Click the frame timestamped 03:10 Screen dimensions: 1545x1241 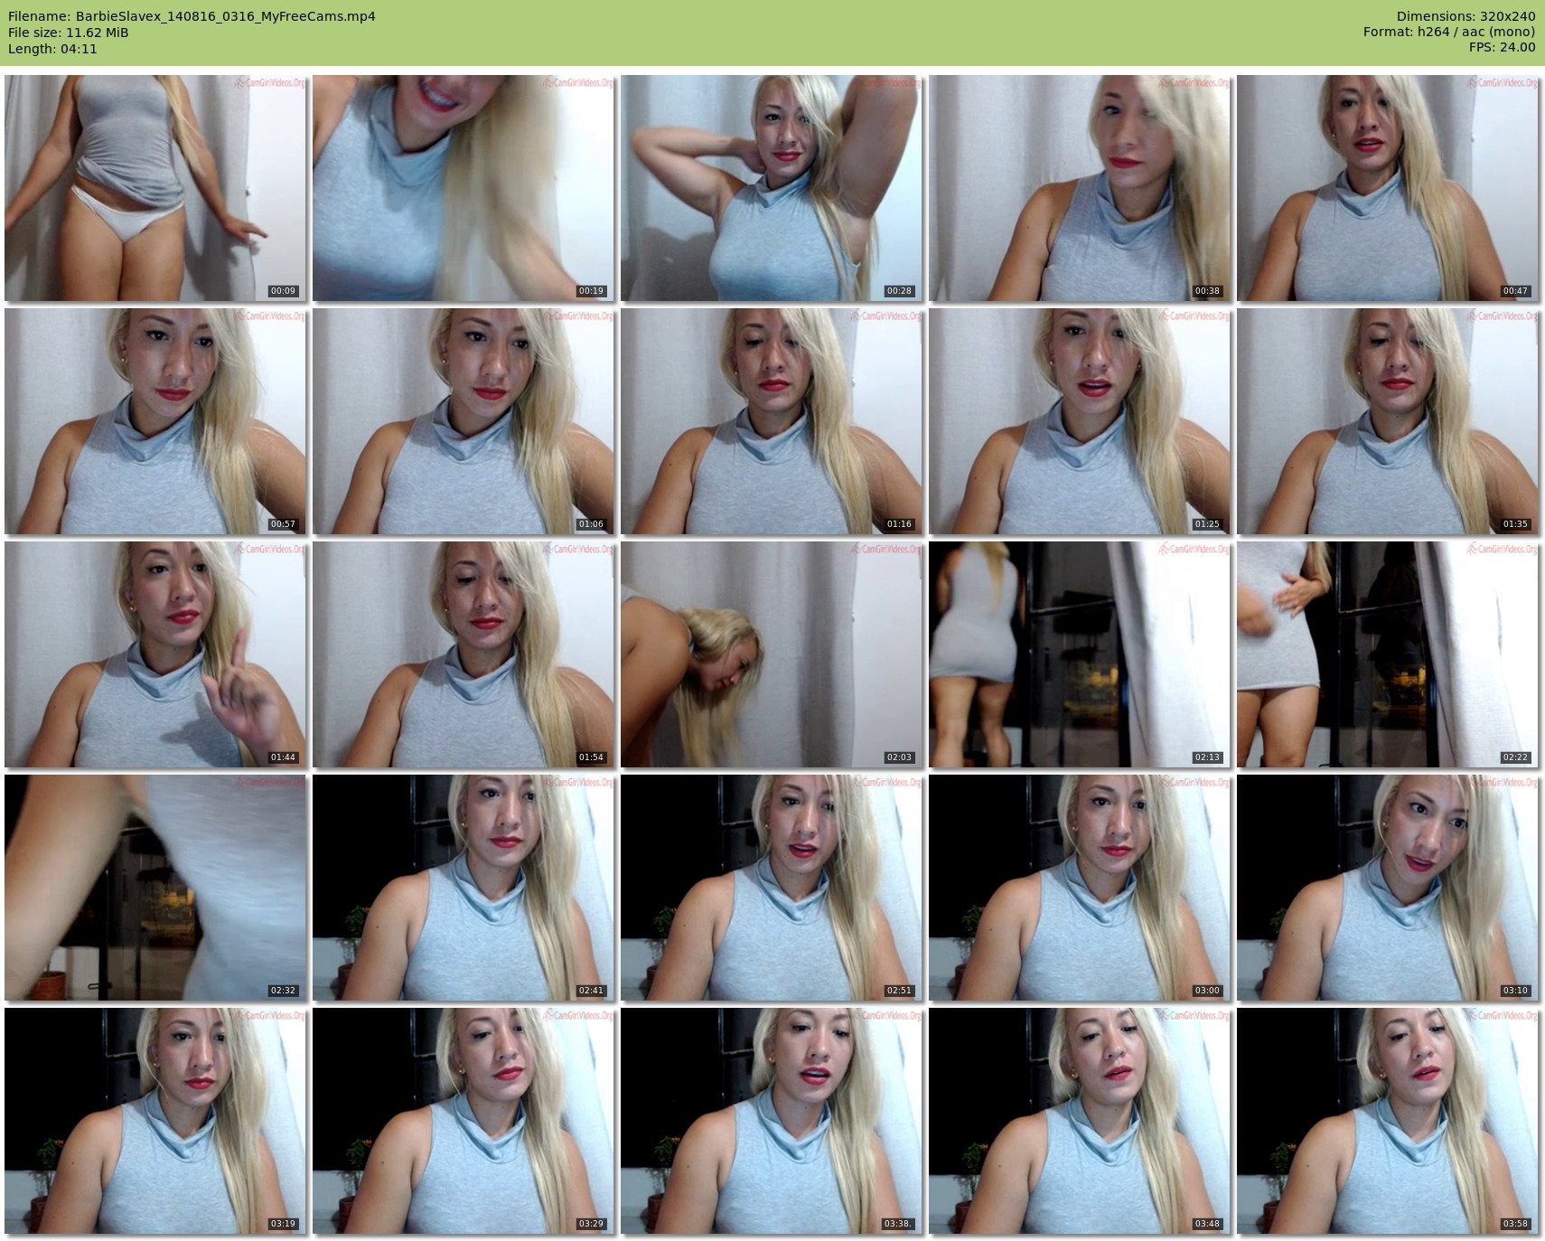click(x=1387, y=887)
